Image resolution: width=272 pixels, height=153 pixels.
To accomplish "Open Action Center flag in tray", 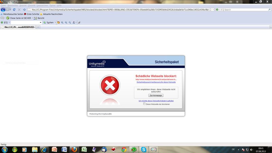I will 243,150.
